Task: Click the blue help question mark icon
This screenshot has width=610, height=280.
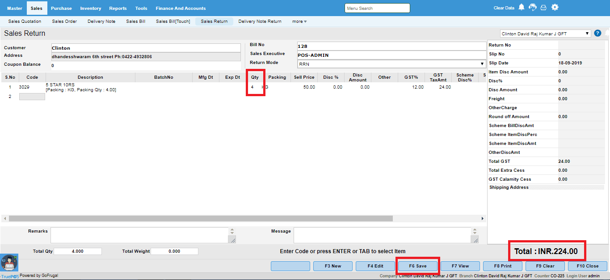Action: click(x=597, y=33)
